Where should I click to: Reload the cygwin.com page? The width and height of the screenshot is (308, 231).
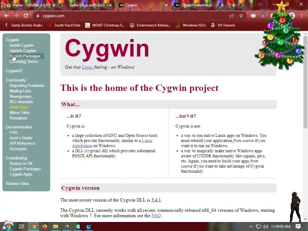coord(26,16)
